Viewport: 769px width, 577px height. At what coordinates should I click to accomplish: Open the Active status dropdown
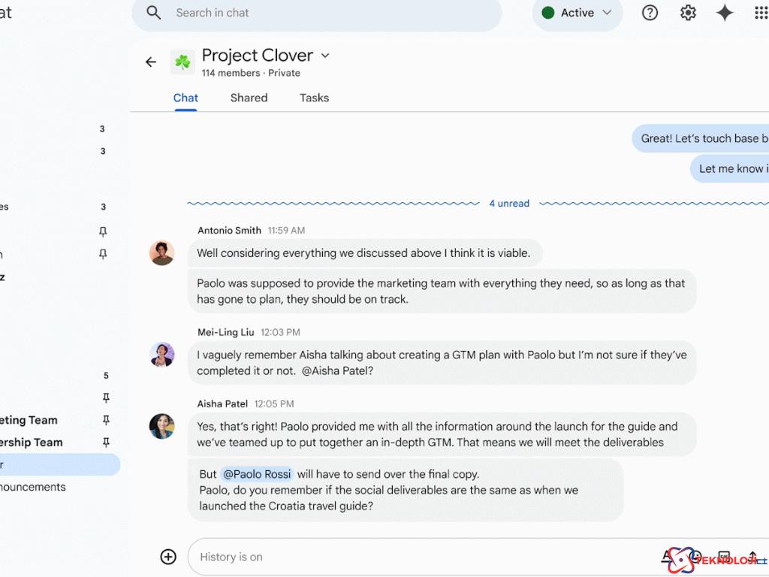tap(577, 13)
